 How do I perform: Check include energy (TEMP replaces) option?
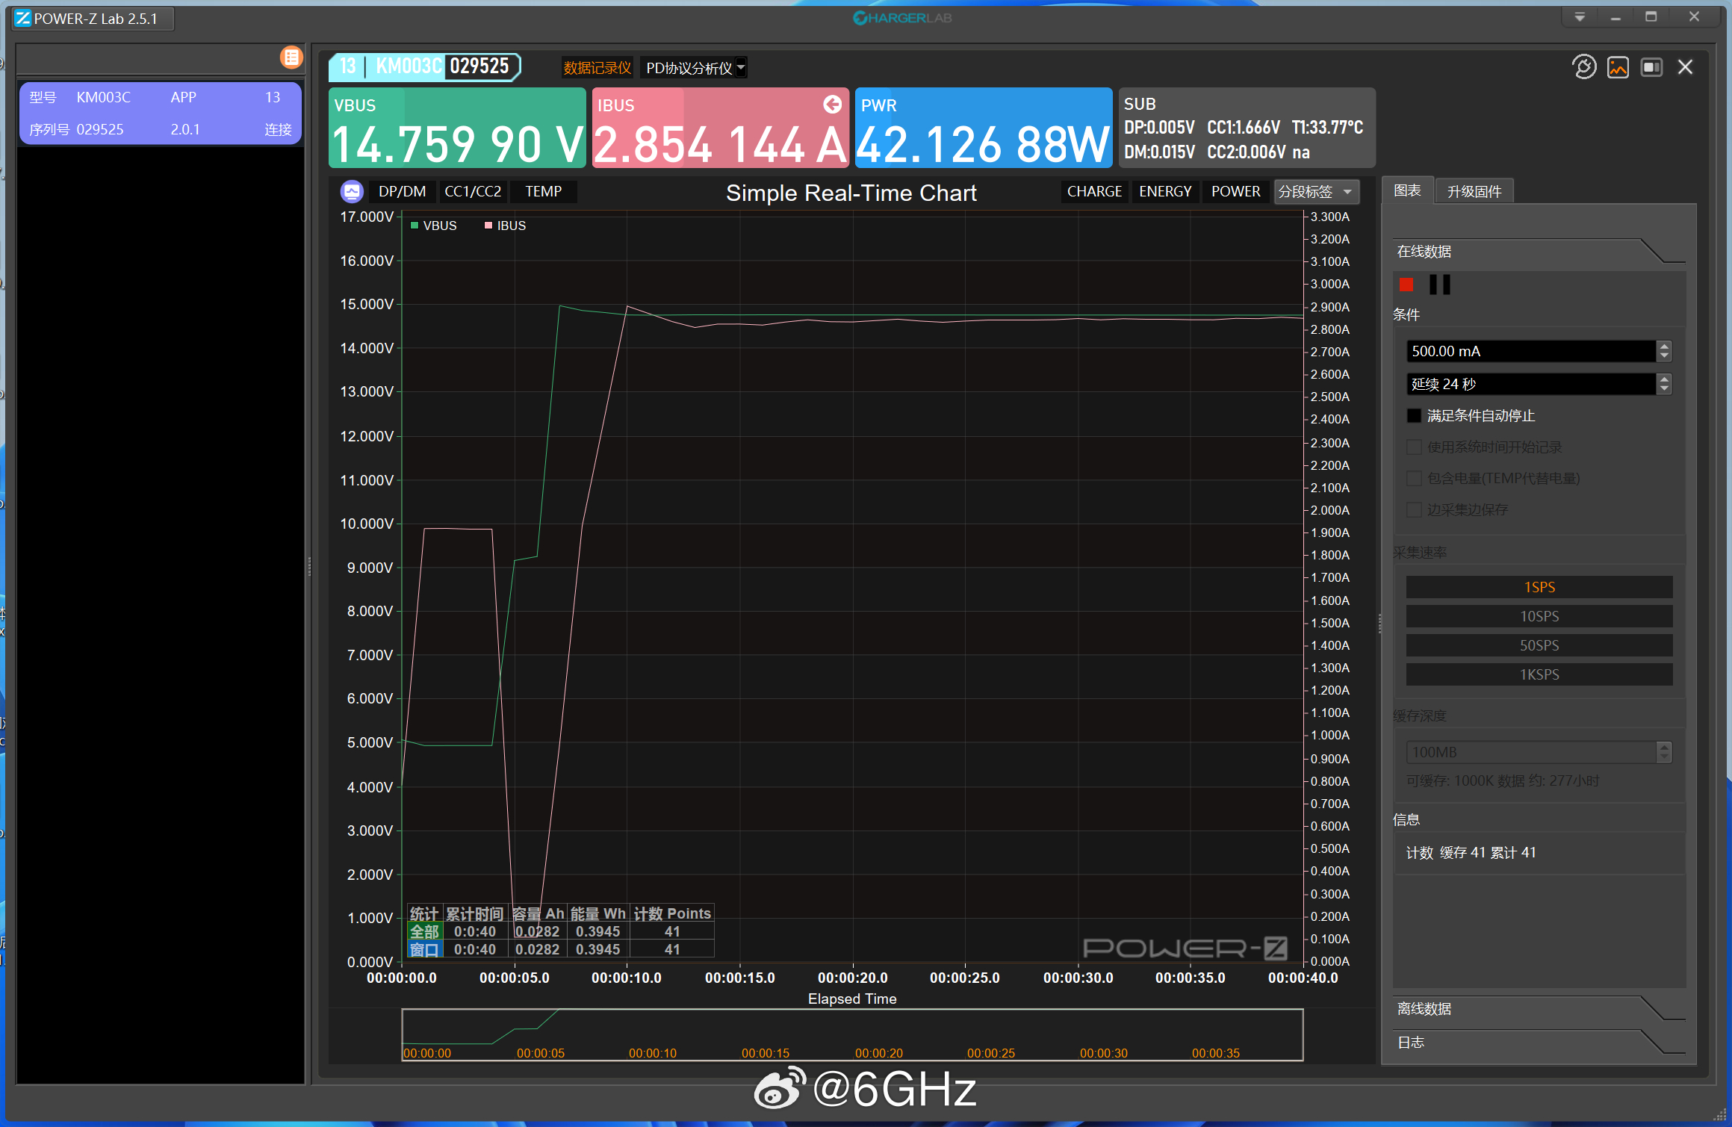coord(1414,479)
